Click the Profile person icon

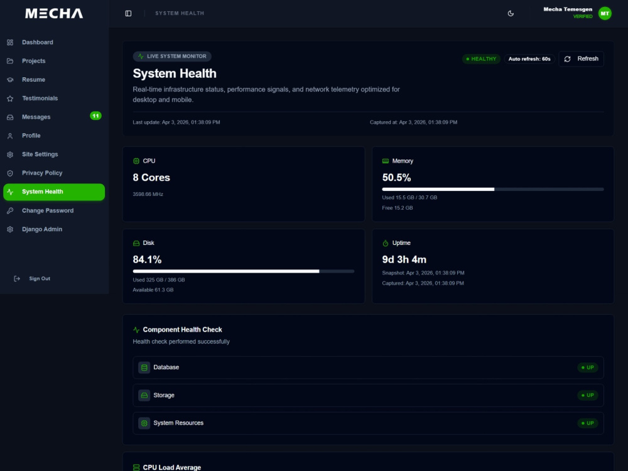(x=10, y=136)
